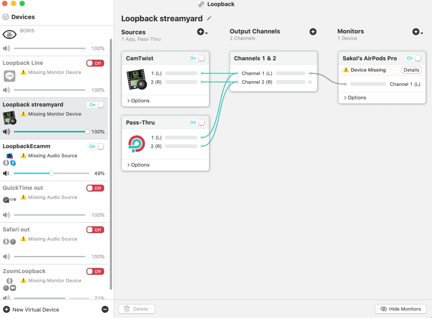This screenshot has width=432, height=318.
Task: Click the minus icon to remove virtual device
Action: tap(105, 310)
